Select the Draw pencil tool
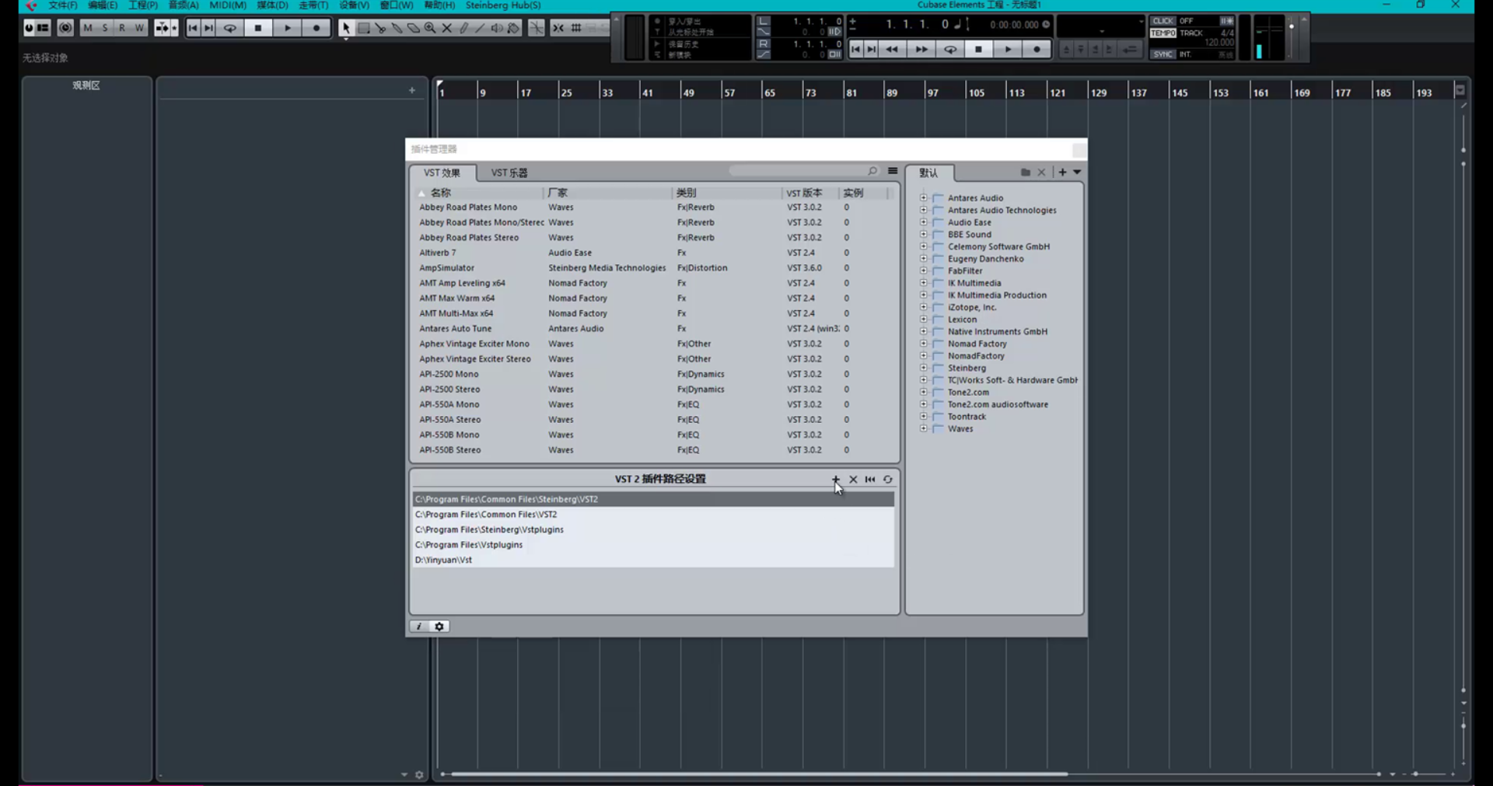Viewport: 1493px width, 786px height. click(463, 28)
